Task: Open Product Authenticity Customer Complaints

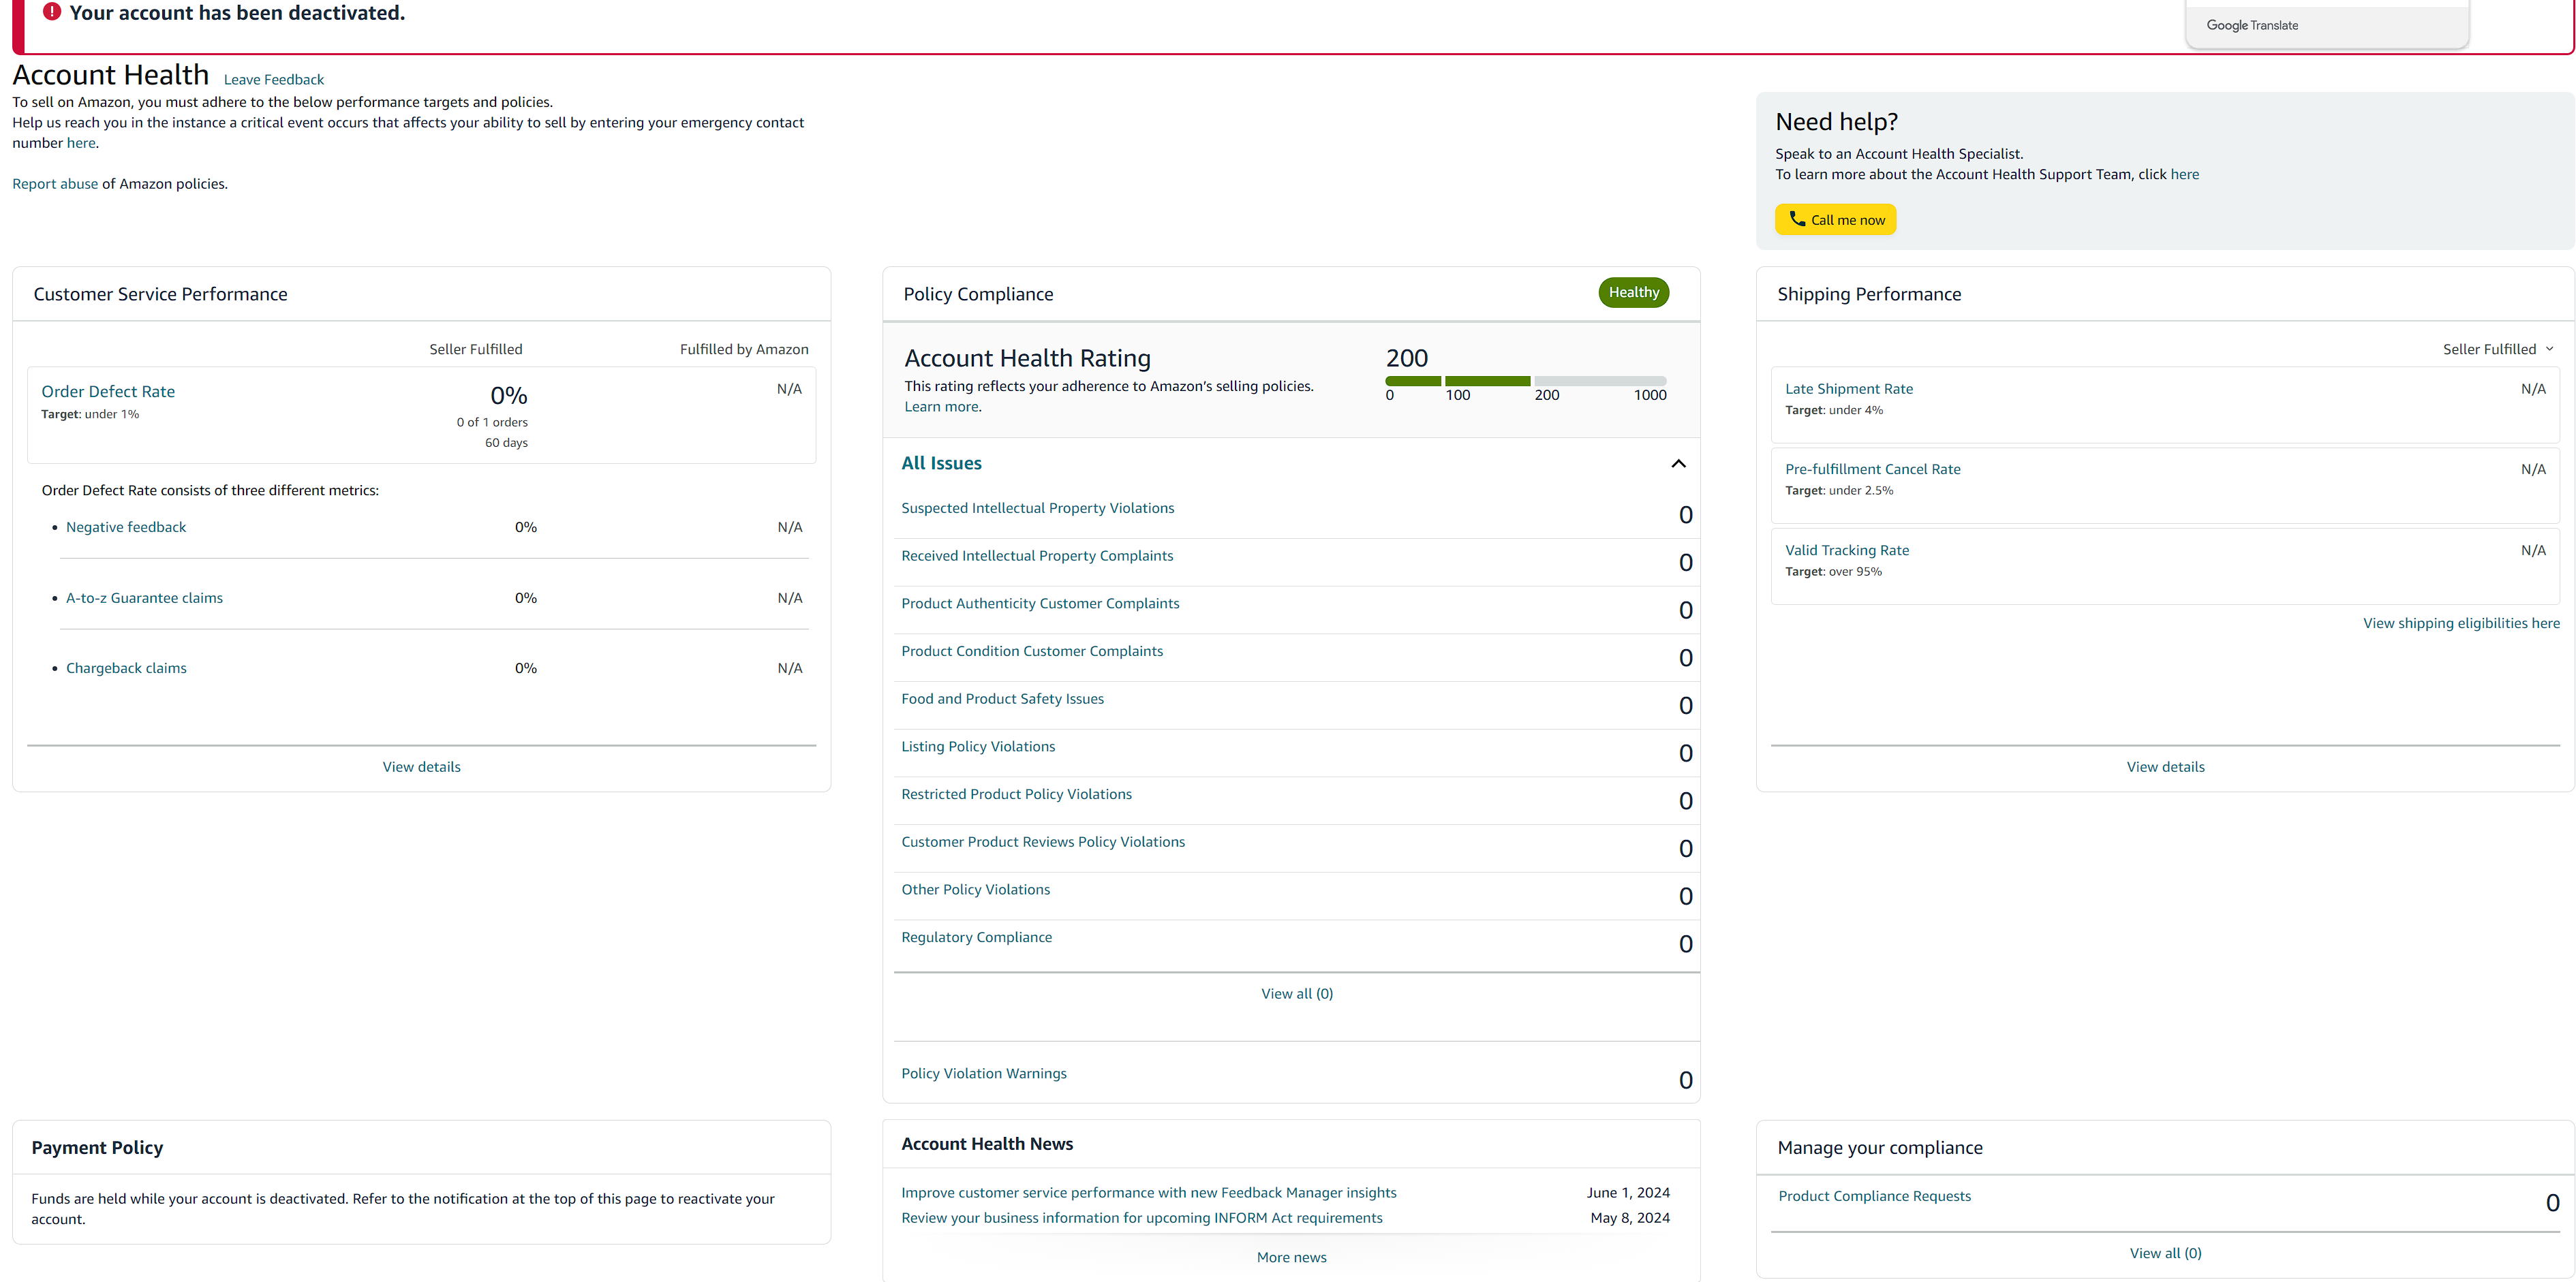Action: tap(1040, 604)
